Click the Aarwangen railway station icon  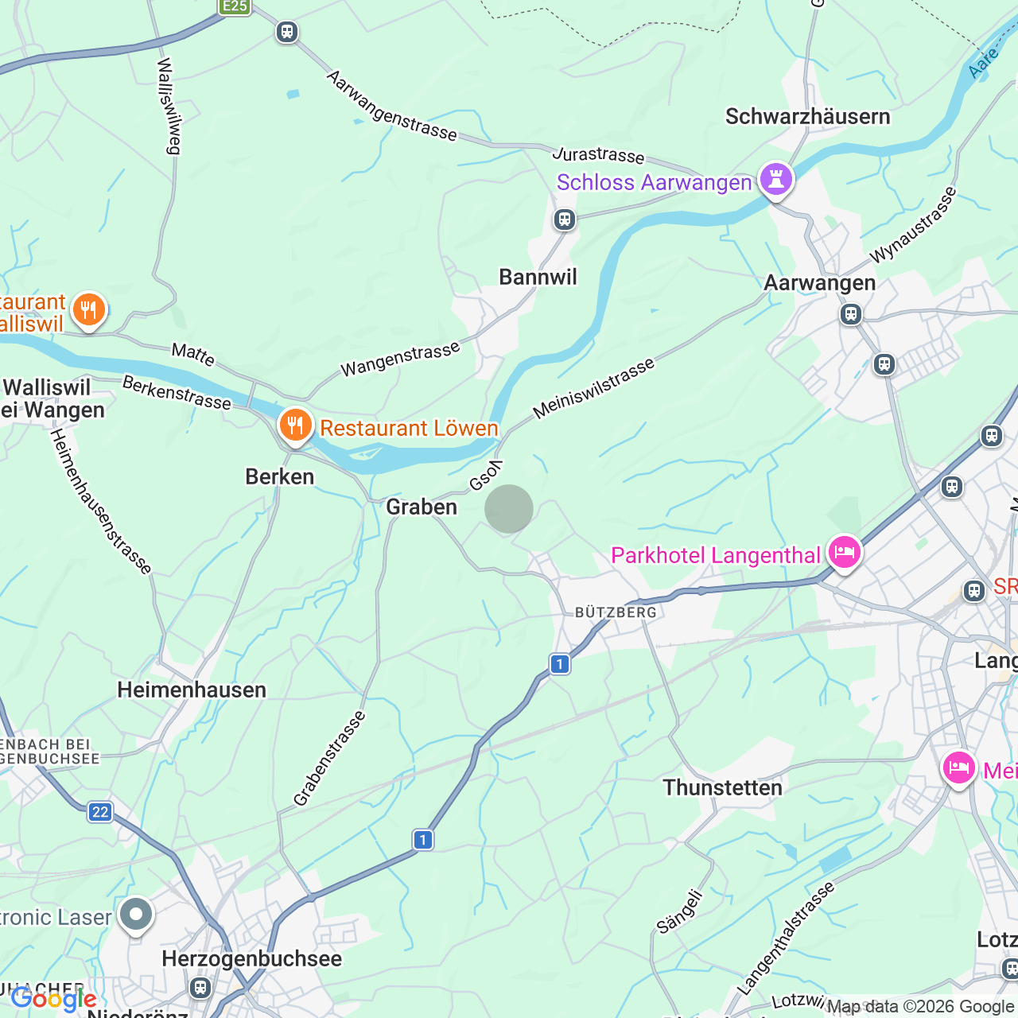[x=851, y=314]
